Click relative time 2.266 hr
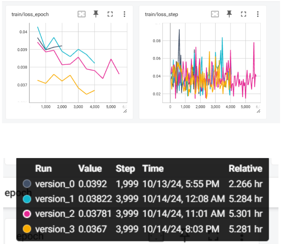The image size is (284, 244). [x=246, y=184]
